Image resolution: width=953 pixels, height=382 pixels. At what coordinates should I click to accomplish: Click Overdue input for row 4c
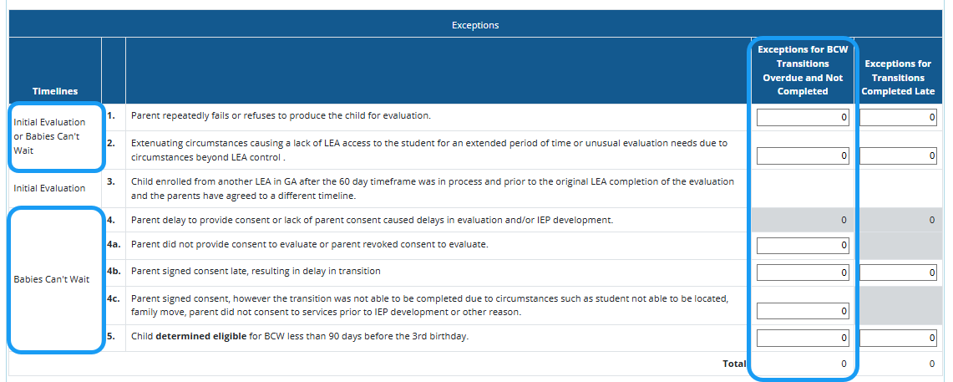pos(802,311)
